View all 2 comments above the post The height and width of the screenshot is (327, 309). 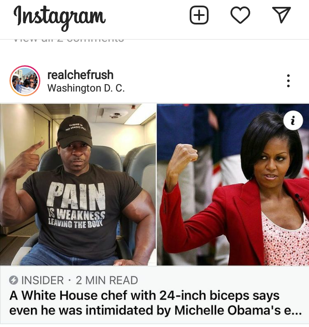coord(69,40)
